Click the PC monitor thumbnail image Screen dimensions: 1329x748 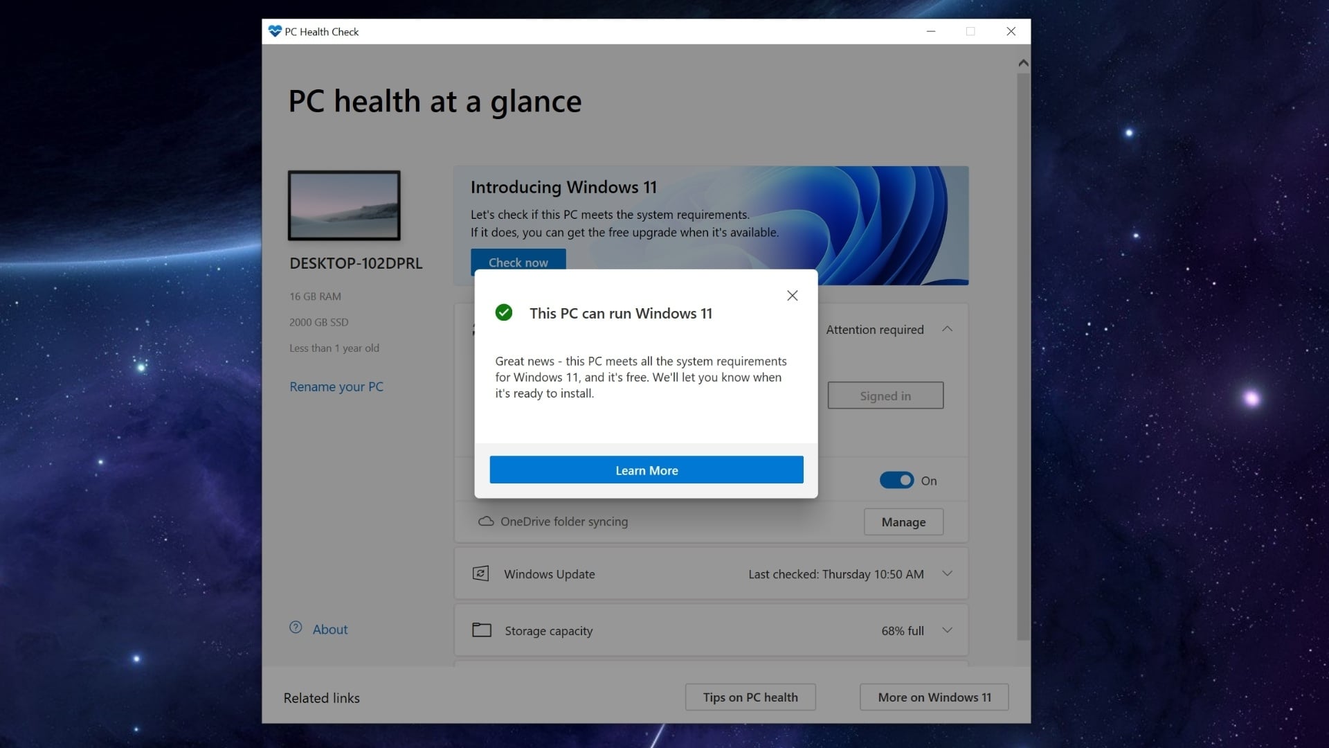(x=344, y=205)
